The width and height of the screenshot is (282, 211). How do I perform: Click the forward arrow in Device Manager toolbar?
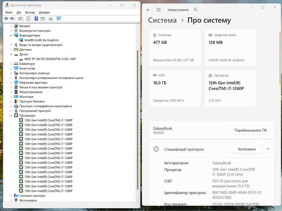click(12, 18)
